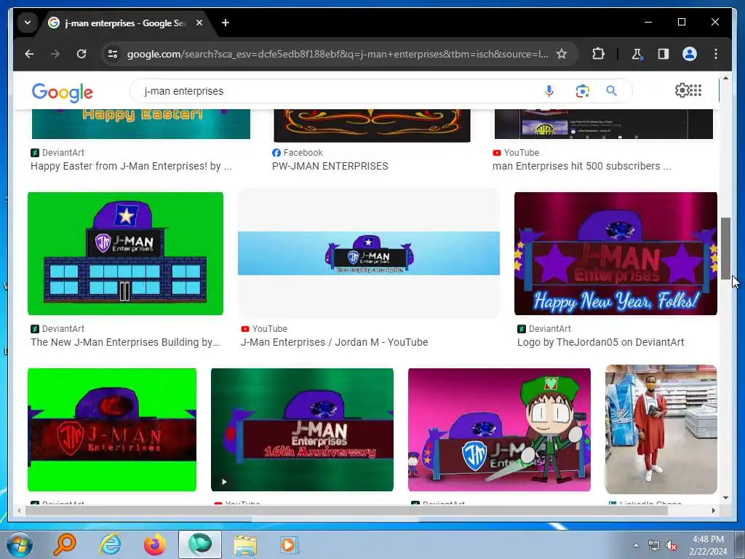
Task: Click the Facebook source icon
Action: 276,153
